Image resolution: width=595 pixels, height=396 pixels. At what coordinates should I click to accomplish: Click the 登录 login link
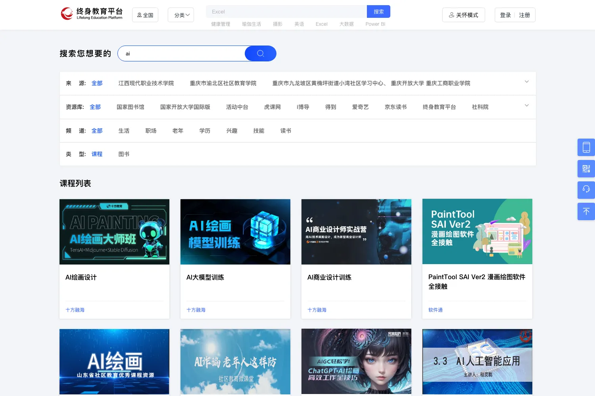tap(505, 15)
